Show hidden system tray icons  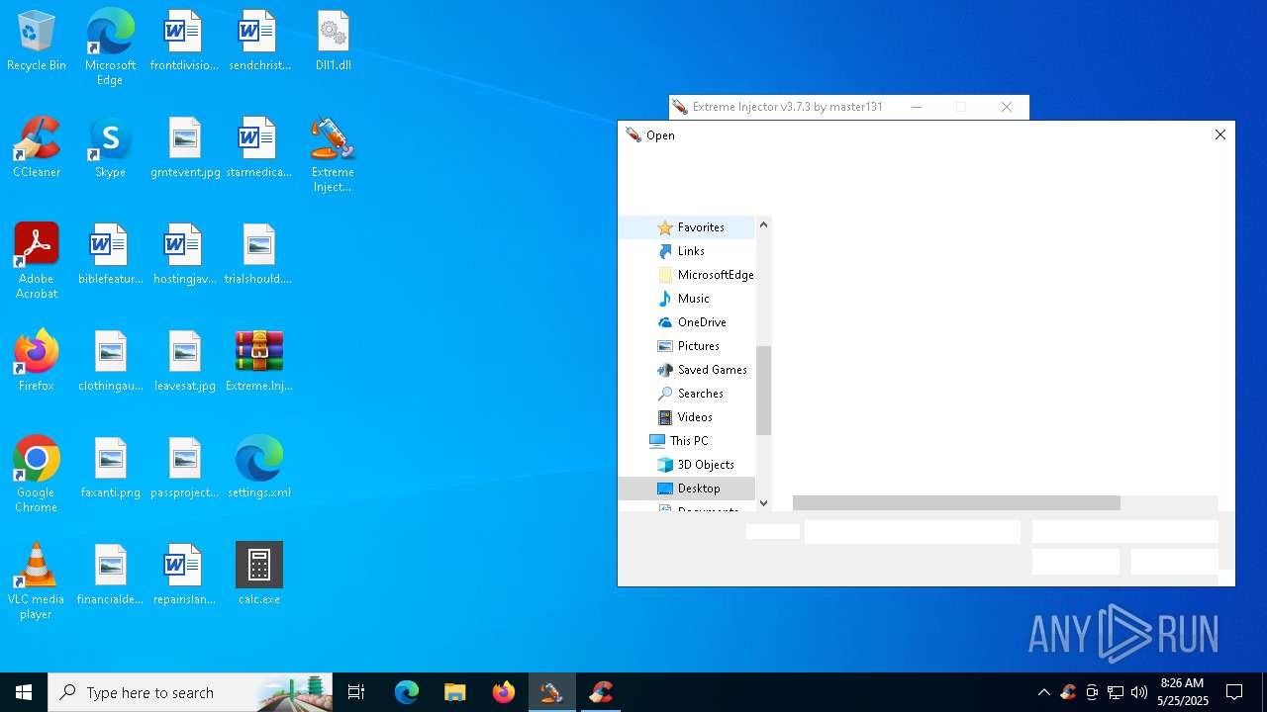[1043, 692]
